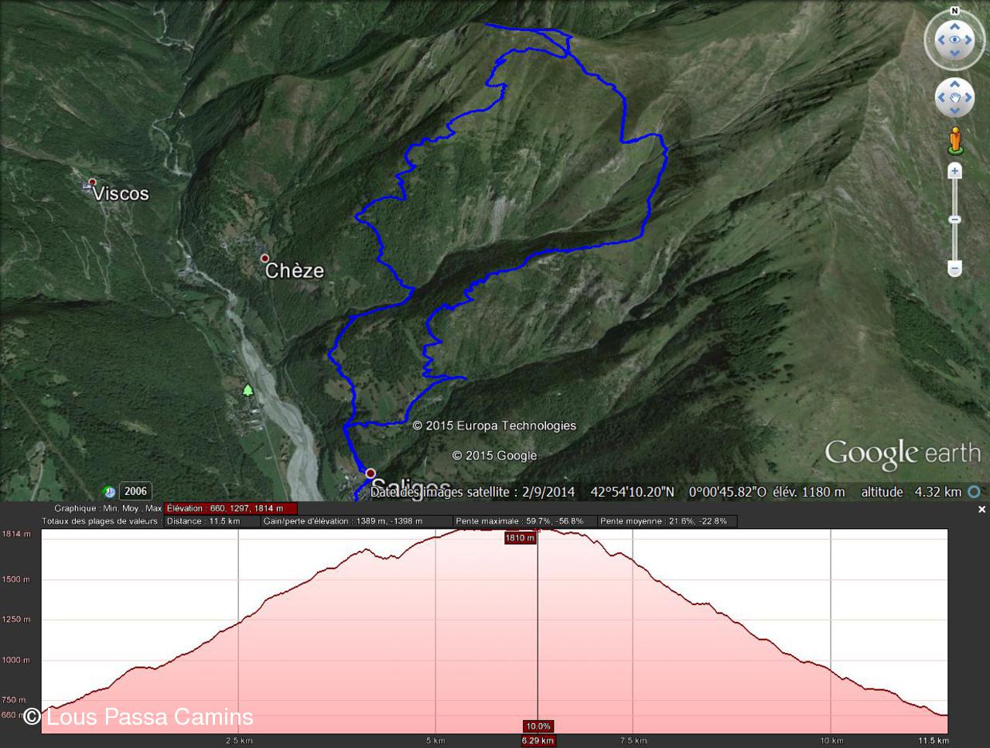This screenshot has height=748, width=990.
Task: Select the orange Street View pegman
Action: coord(955,140)
